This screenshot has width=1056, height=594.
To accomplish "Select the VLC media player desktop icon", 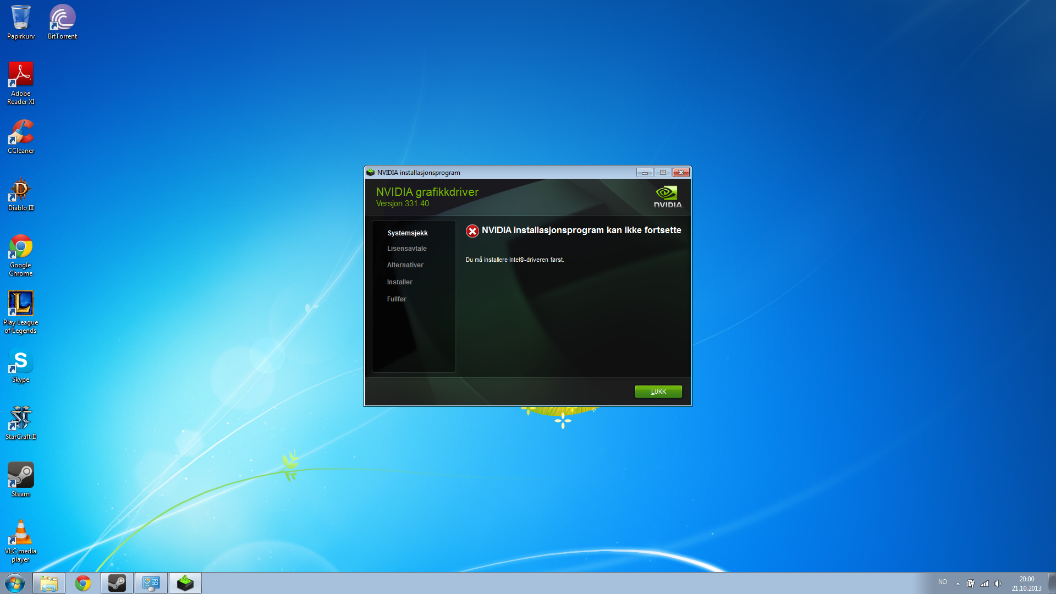I will 21,541.
